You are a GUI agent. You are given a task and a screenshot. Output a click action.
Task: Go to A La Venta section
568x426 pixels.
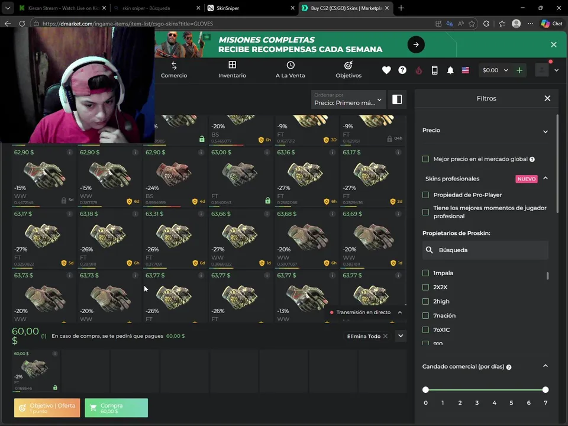[x=290, y=70]
